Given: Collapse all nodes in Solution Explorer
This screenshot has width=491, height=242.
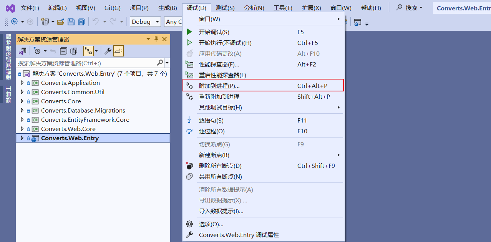Looking at the screenshot, I should click(64, 51).
